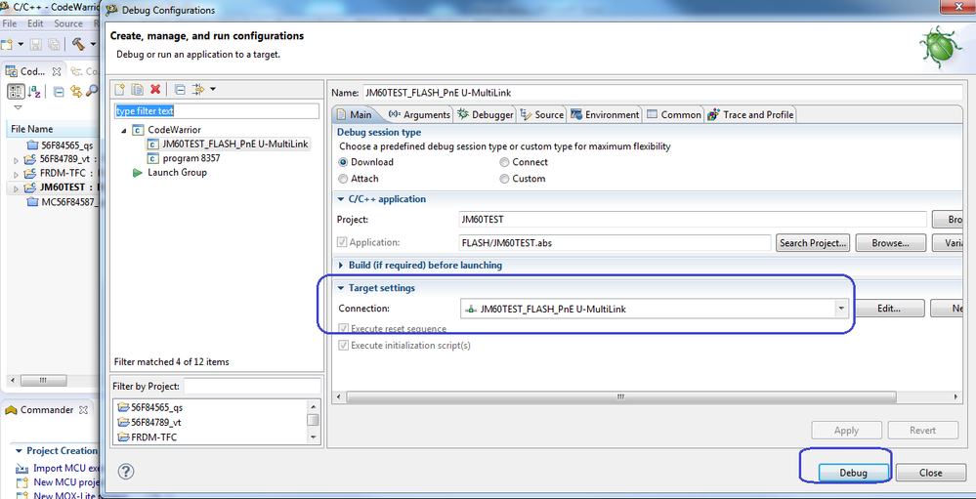The image size is (976, 499).
Task: Select the Launch Group item
Action: pos(177,172)
